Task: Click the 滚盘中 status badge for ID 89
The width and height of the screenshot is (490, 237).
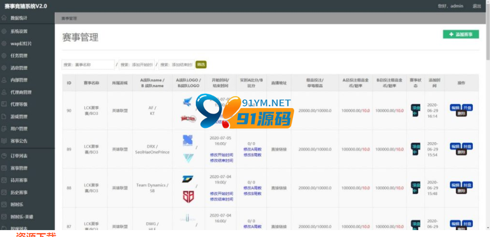Action: tap(415, 149)
